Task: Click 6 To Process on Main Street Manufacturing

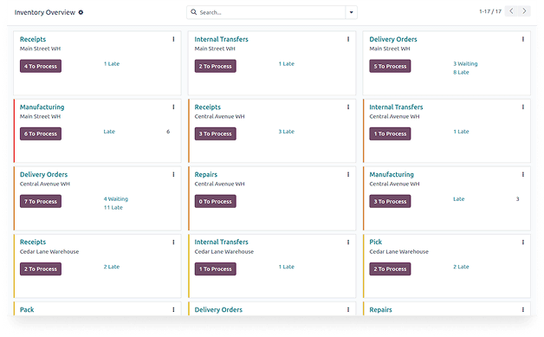Action: pos(41,134)
